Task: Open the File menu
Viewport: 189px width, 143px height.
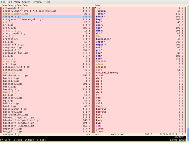Action: pyautogui.click(x=3, y=2)
